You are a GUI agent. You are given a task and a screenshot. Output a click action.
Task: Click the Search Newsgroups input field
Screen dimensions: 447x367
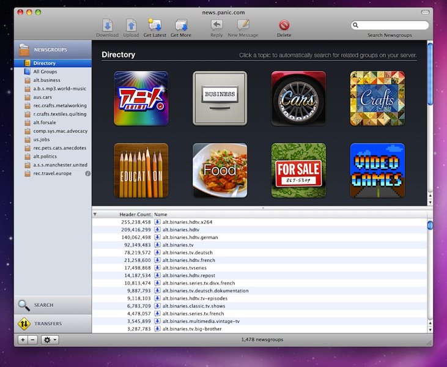tap(392, 26)
